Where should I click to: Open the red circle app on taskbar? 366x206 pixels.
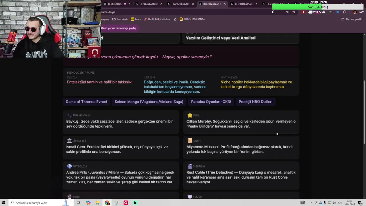(126, 203)
